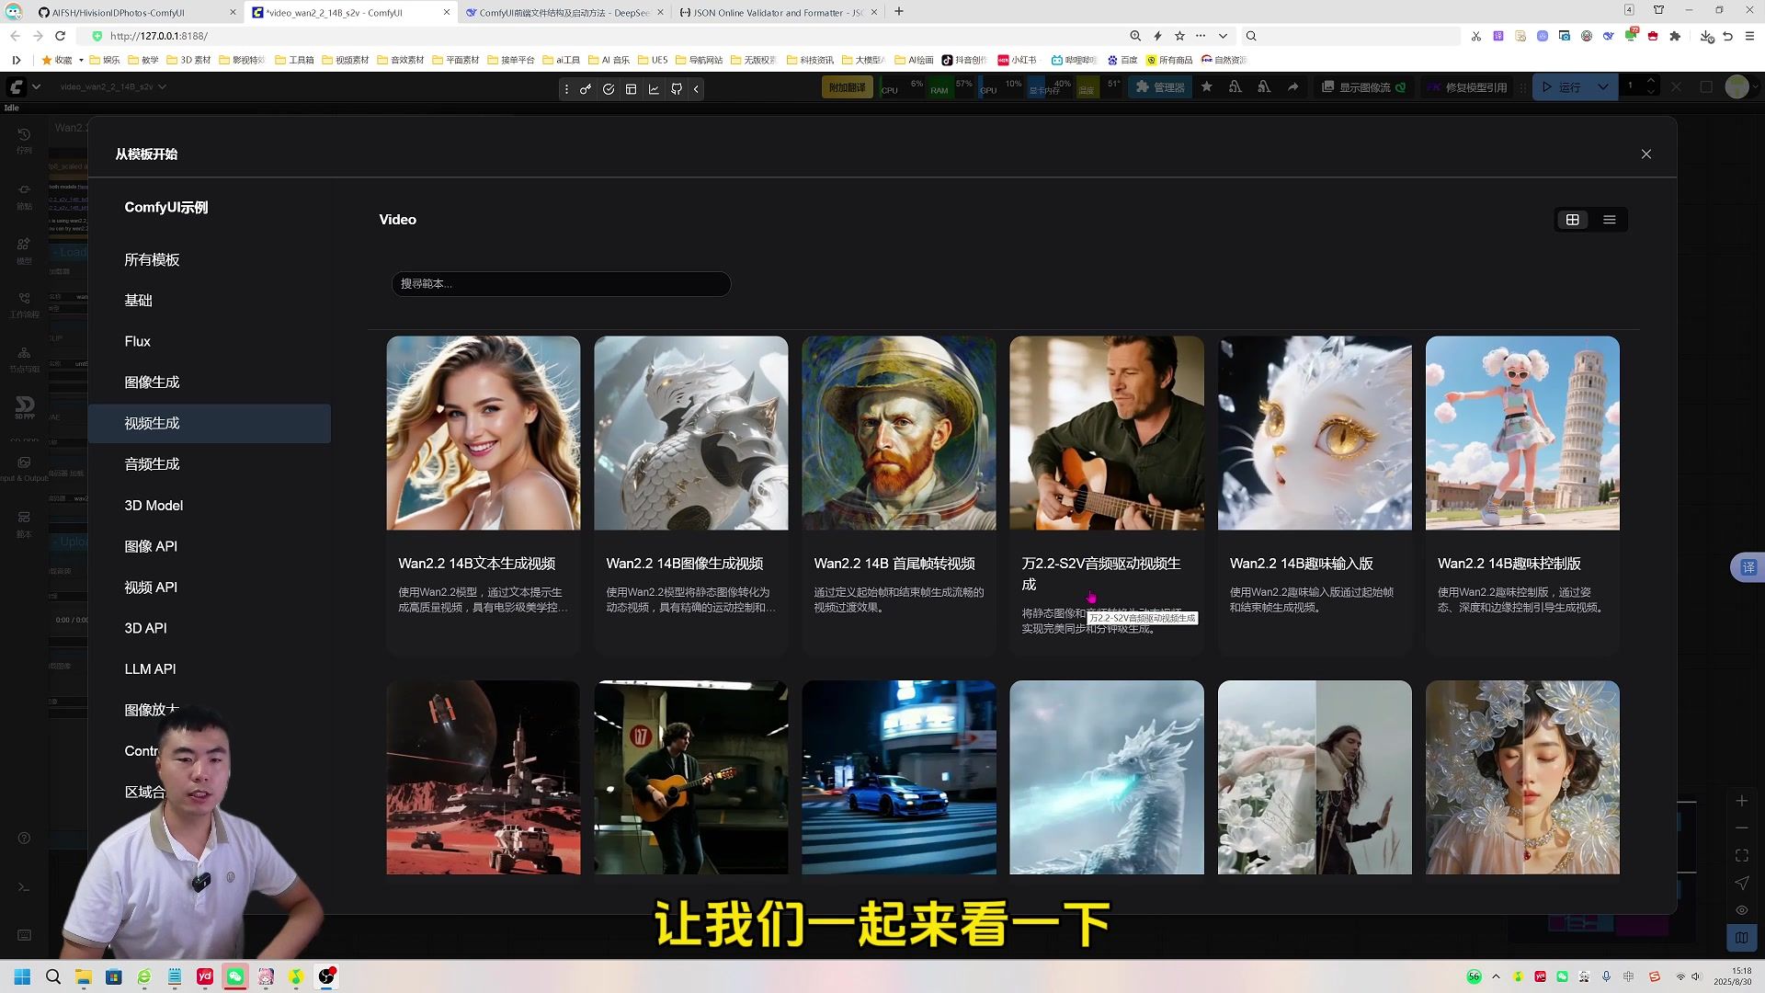Open the Wan2.2 14B文本生成视频 template thumbnail
This screenshot has width=1765, height=993.
pos(484,433)
